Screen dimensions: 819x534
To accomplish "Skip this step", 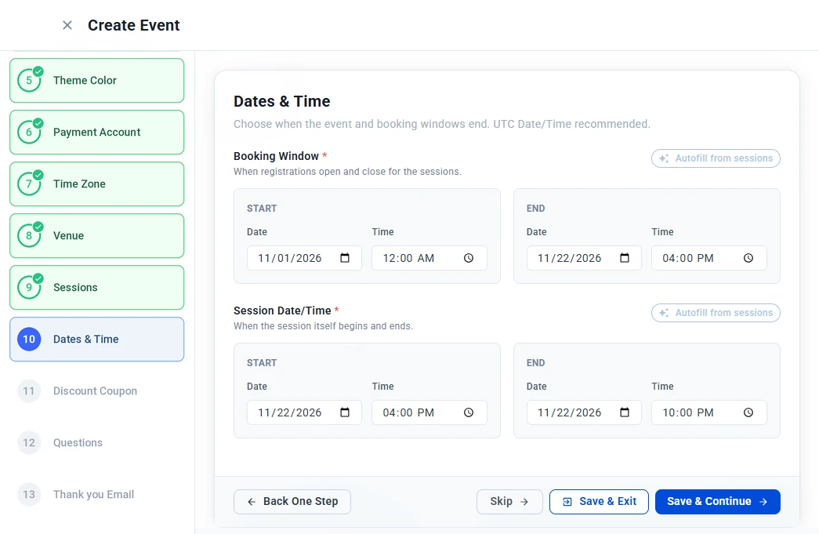I will pos(509,502).
